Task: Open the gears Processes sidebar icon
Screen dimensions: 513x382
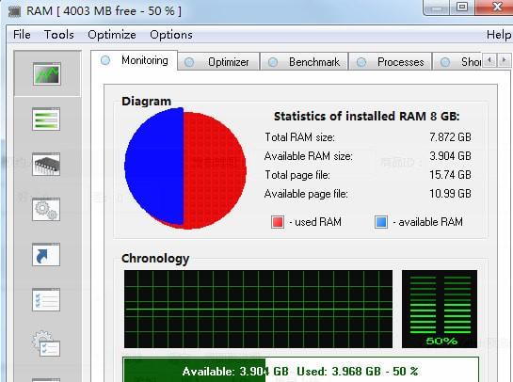Action: pos(46,209)
